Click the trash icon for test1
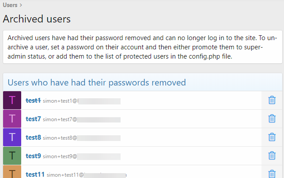The image size is (284, 178). (x=272, y=100)
